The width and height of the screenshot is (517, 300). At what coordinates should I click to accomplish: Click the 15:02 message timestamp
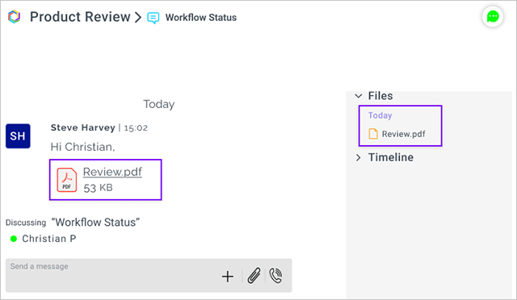[136, 128]
